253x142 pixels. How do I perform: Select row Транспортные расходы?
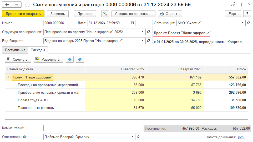tap(126, 108)
